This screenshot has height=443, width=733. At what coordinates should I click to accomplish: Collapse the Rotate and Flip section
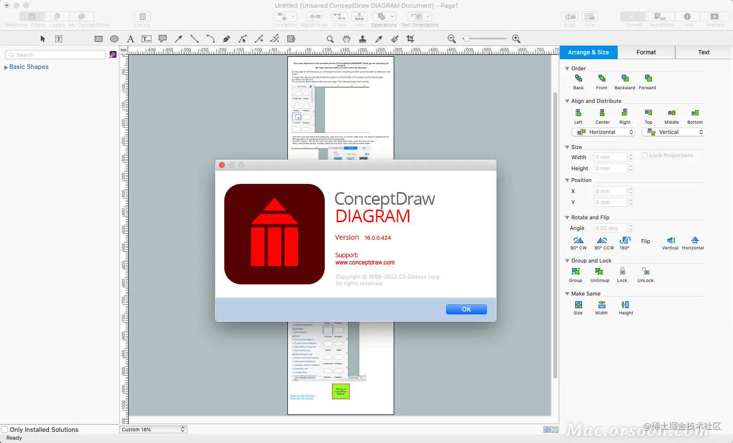point(567,217)
